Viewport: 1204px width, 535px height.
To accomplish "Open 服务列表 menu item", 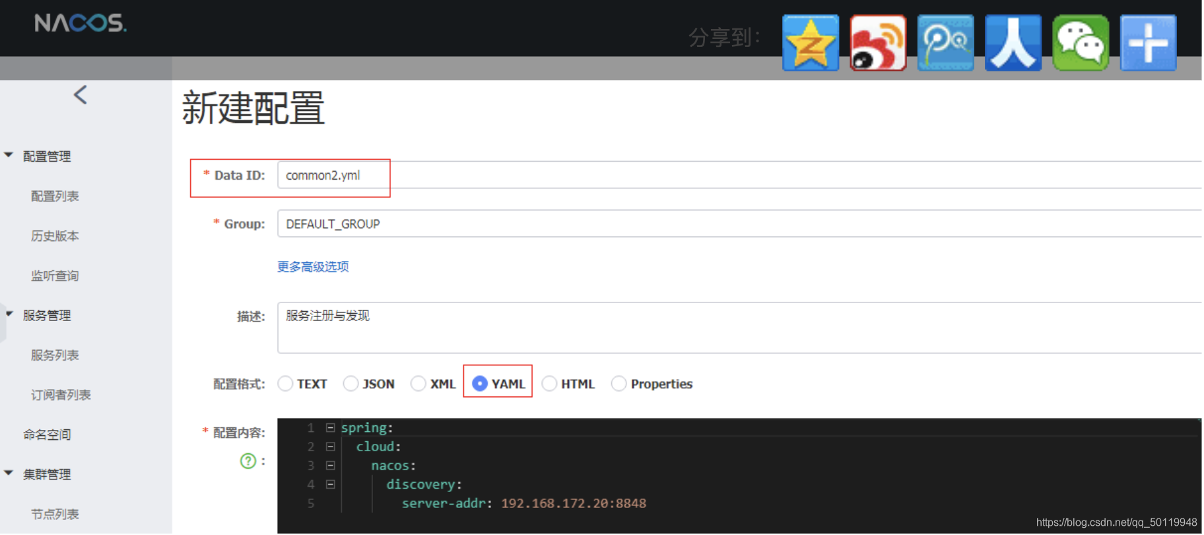I will (x=55, y=355).
